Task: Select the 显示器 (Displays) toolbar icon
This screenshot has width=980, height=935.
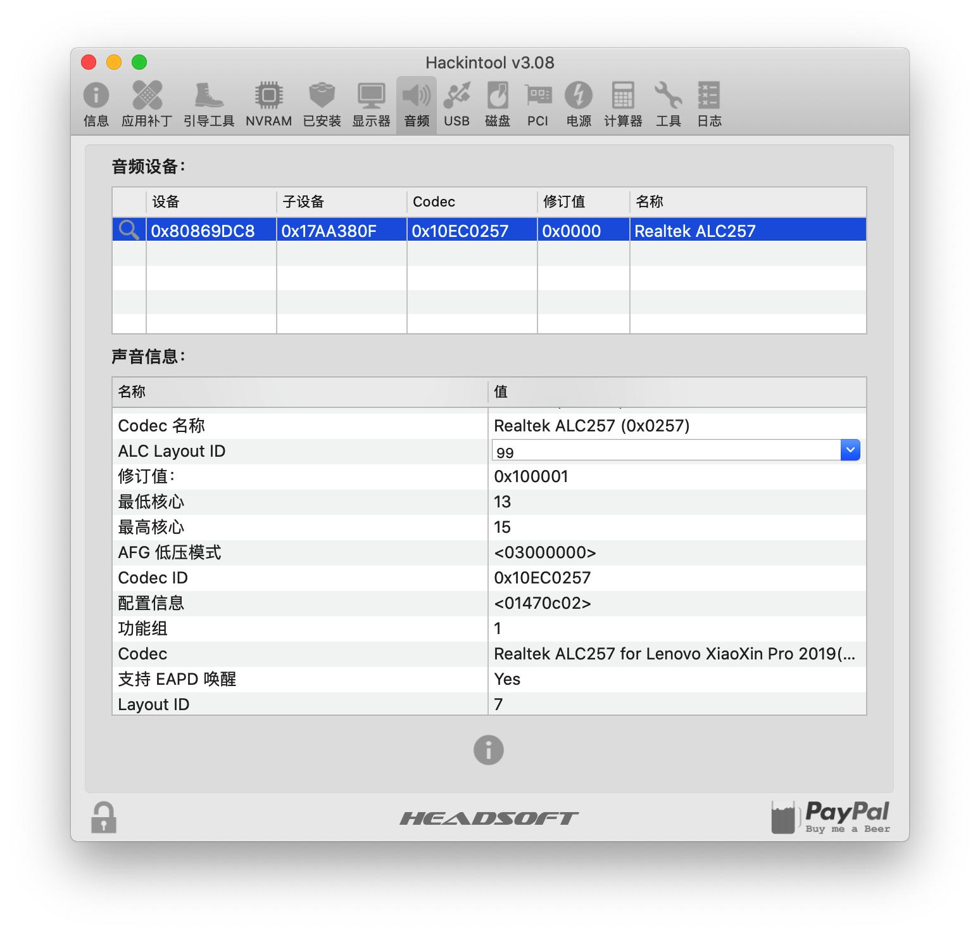Action: tap(370, 103)
